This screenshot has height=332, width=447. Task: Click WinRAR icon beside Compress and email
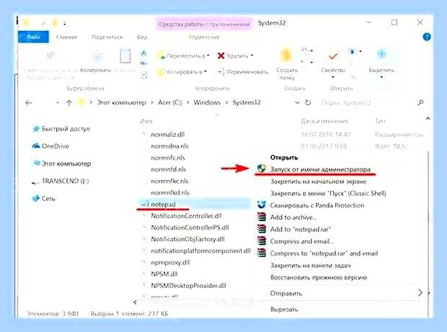[x=262, y=241]
